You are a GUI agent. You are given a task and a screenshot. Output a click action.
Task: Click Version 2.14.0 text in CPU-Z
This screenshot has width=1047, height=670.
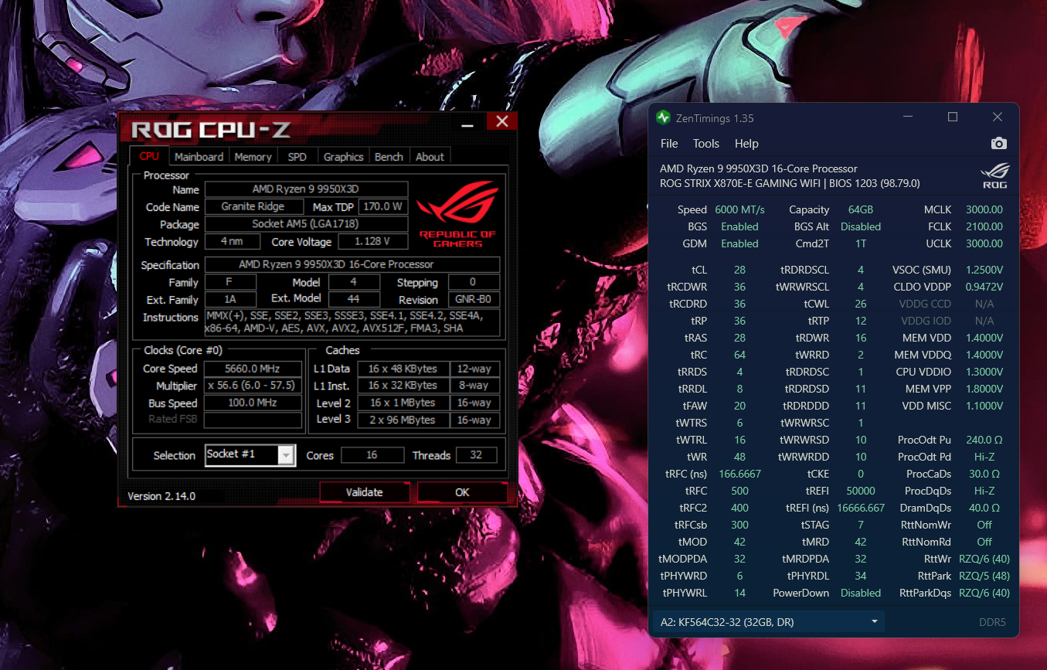click(x=161, y=496)
